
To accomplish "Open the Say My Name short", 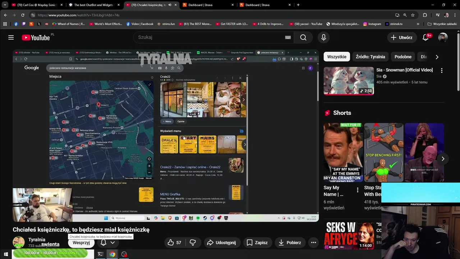I will tap(343, 153).
